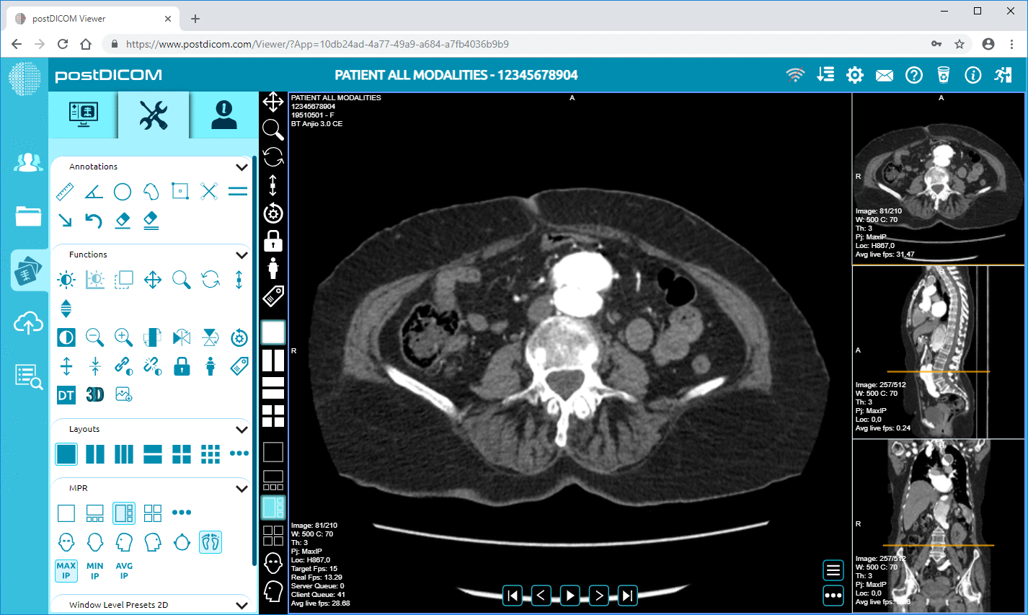Activate the zoom in function
1028x615 pixels.
[x=123, y=337]
